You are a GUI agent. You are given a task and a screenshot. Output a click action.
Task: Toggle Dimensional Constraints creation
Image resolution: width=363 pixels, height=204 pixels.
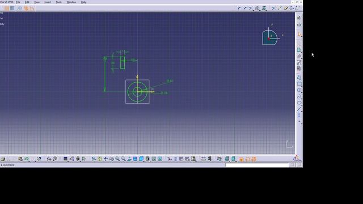pyautogui.click(x=32, y=8)
